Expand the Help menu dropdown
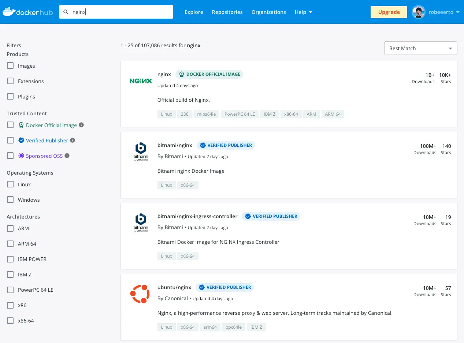 click(303, 12)
